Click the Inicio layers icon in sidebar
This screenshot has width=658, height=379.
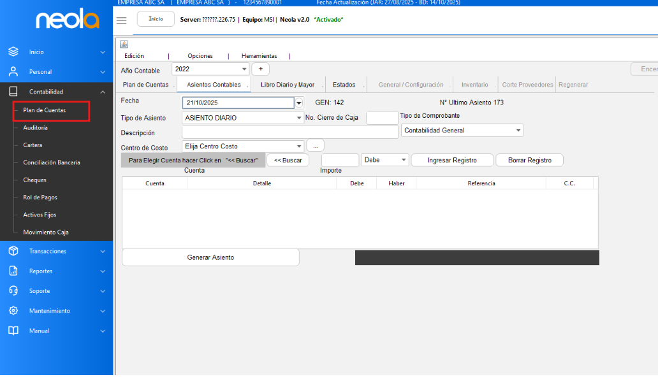tap(13, 52)
